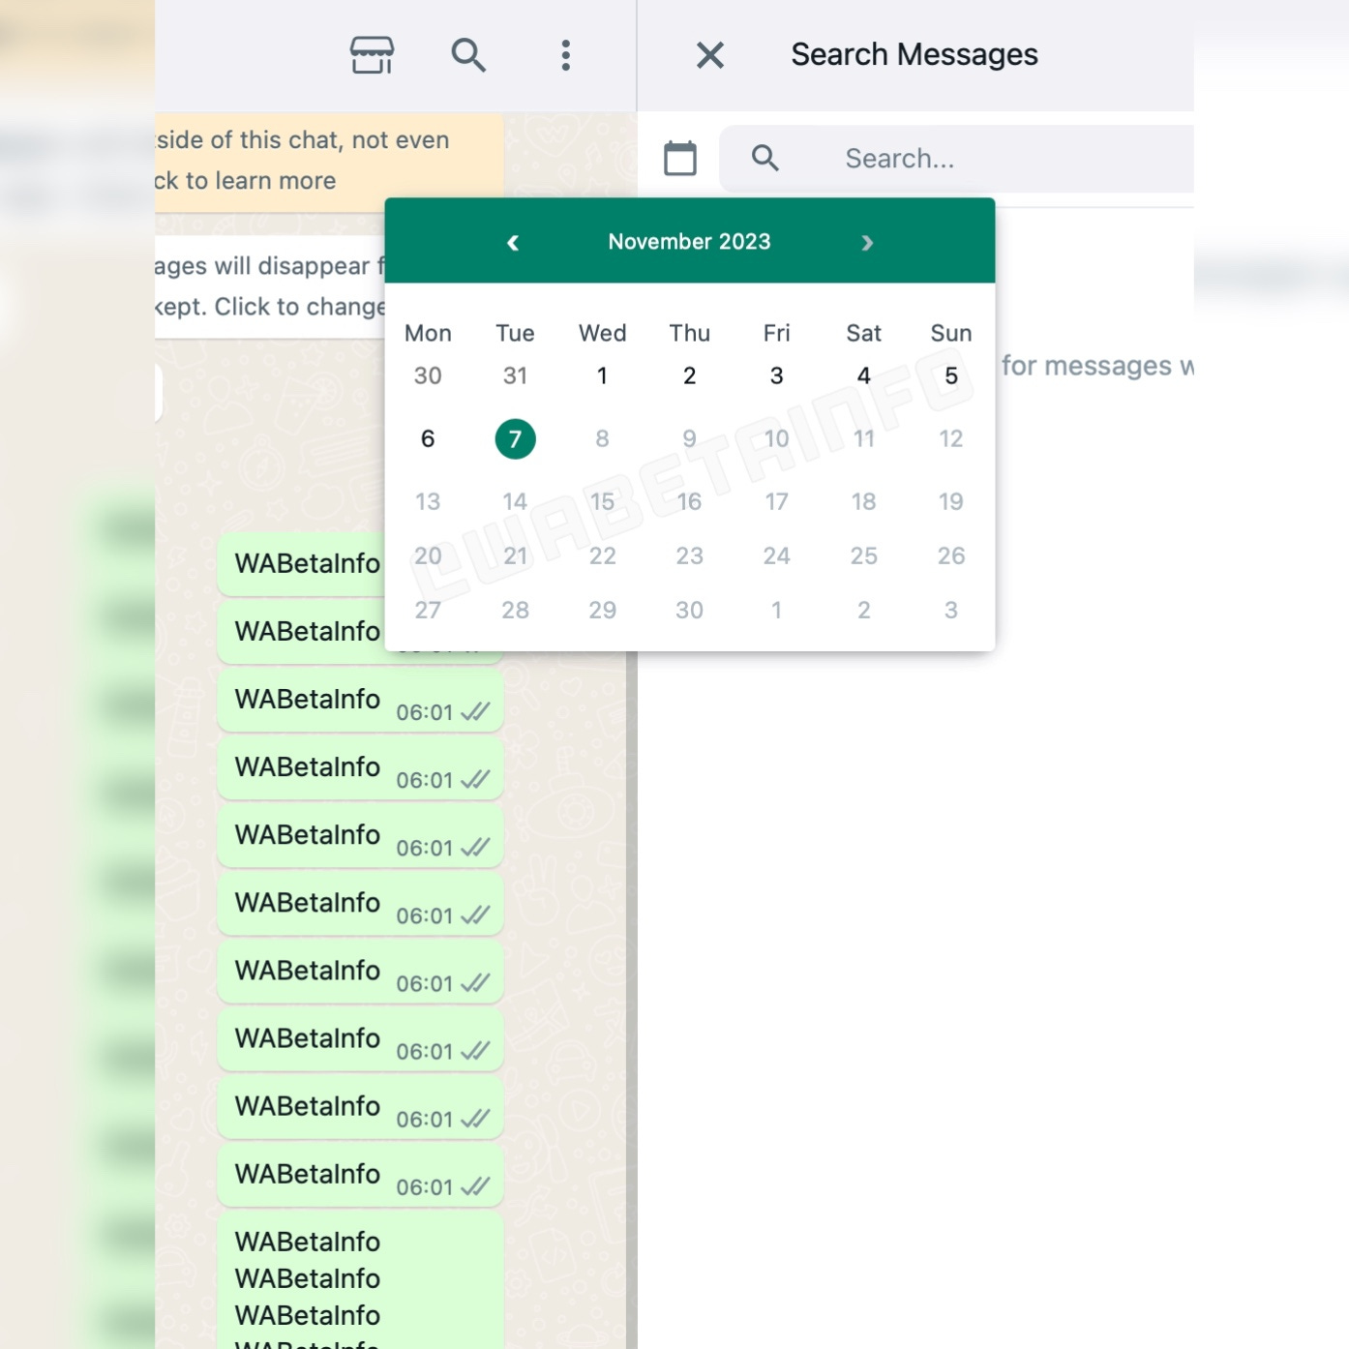Click the Thu weekday header
Image resolution: width=1349 pixels, height=1349 pixels.
689,333
